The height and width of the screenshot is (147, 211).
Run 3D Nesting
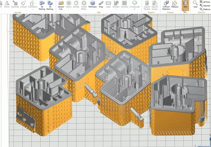pos(50,5)
